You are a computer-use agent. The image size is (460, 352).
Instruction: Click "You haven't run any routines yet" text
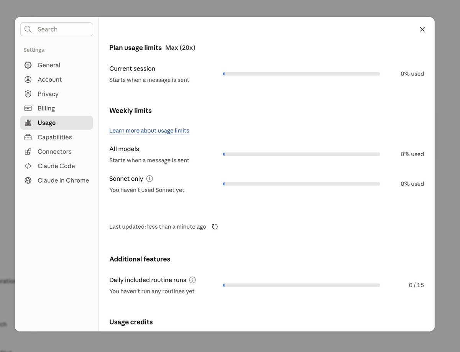click(152, 291)
